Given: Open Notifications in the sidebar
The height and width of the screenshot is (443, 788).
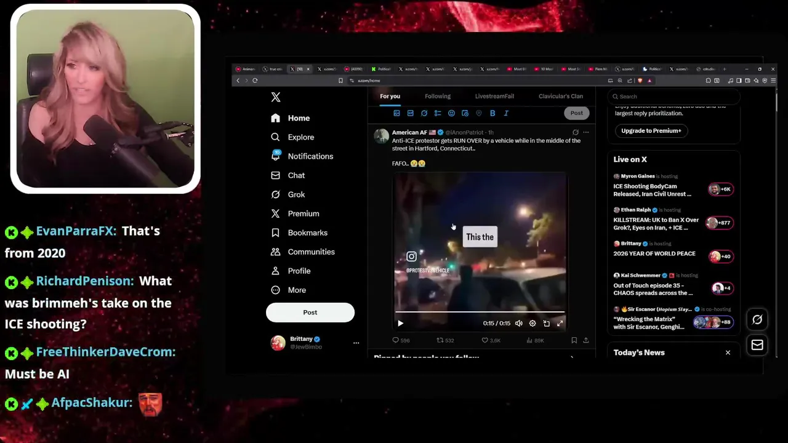Looking at the screenshot, I should (x=302, y=156).
